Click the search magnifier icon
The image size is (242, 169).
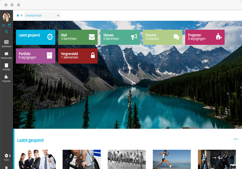pyautogui.click(x=6, y=32)
